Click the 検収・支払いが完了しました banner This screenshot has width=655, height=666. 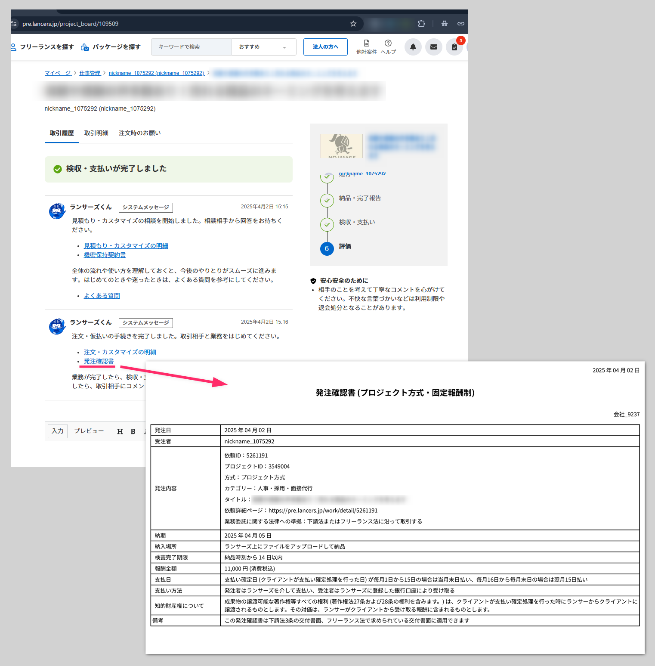(x=169, y=169)
